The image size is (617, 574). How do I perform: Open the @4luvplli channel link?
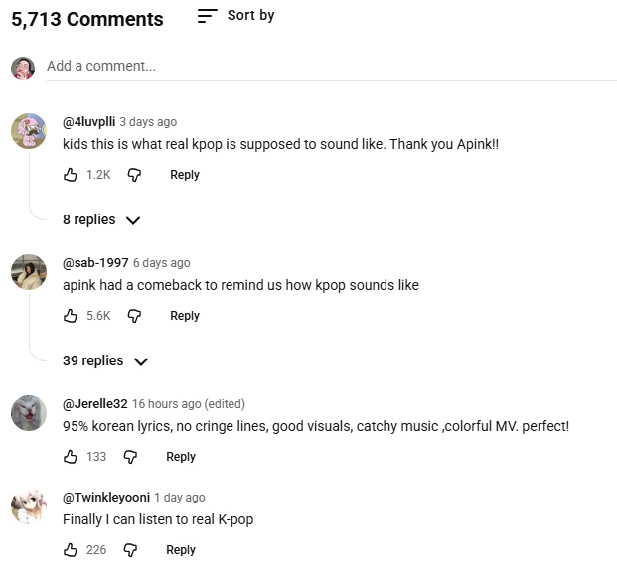tap(88, 122)
